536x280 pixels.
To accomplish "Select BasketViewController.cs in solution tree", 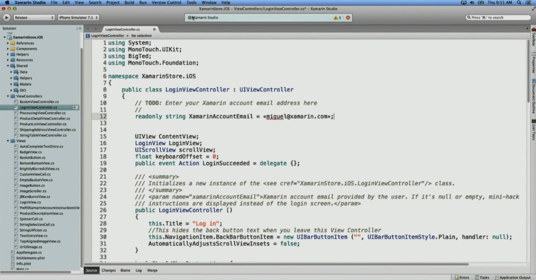I will [x=39, y=102].
